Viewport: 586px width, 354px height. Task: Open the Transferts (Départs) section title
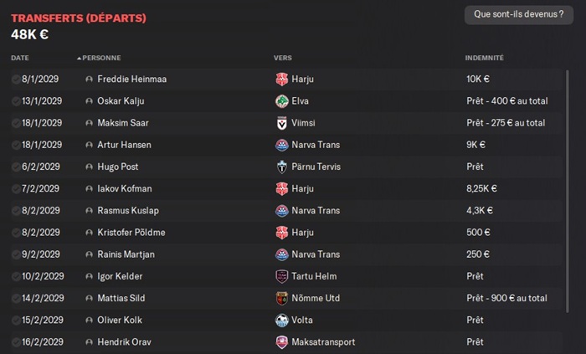[x=79, y=18]
